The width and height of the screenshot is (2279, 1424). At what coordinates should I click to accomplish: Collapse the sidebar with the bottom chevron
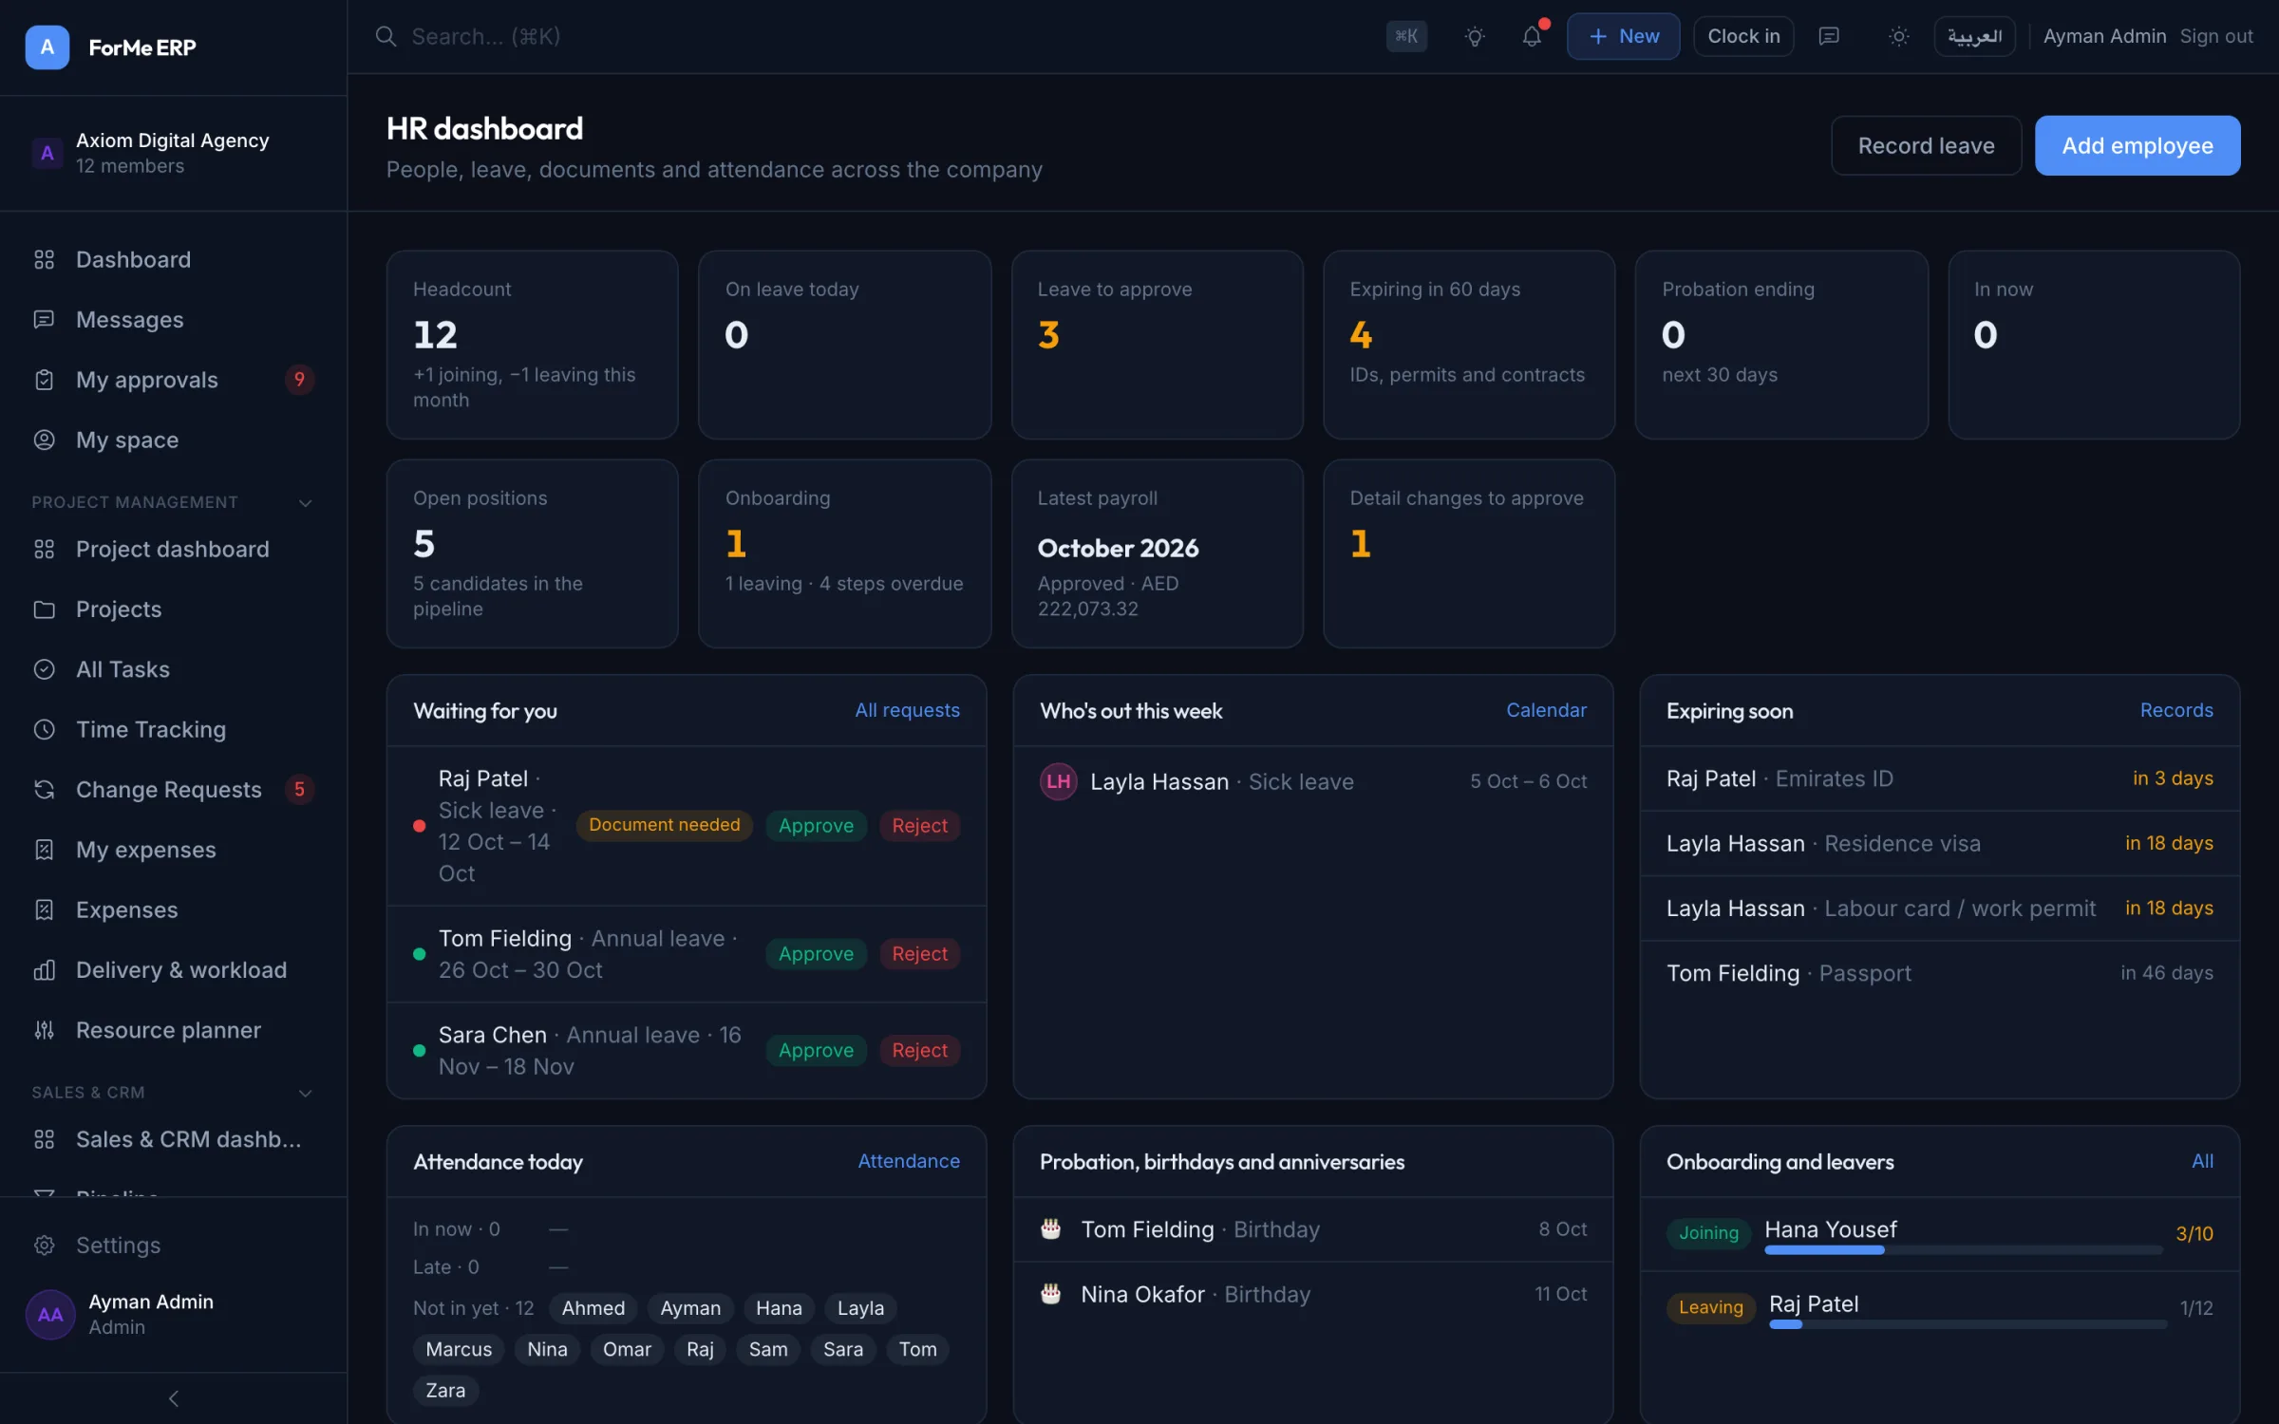tap(173, 1398)
